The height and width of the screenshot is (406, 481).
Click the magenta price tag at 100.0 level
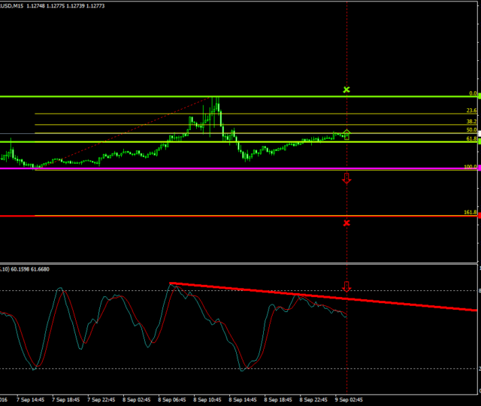pyautogui.click(x=479, y=168)
